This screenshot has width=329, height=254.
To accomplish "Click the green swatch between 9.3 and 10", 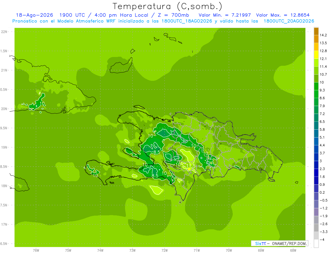I will [316, 86].
